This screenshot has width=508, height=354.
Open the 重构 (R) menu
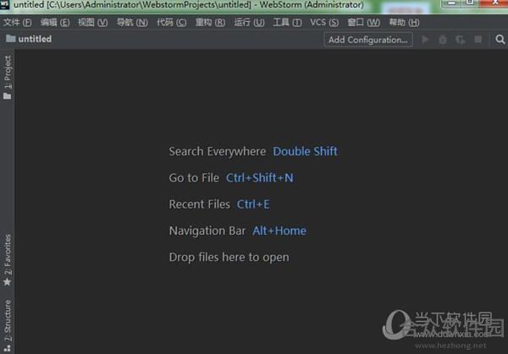coord(210,22)
